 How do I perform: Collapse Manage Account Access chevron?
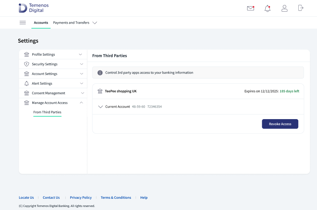[x=81, y=103]
